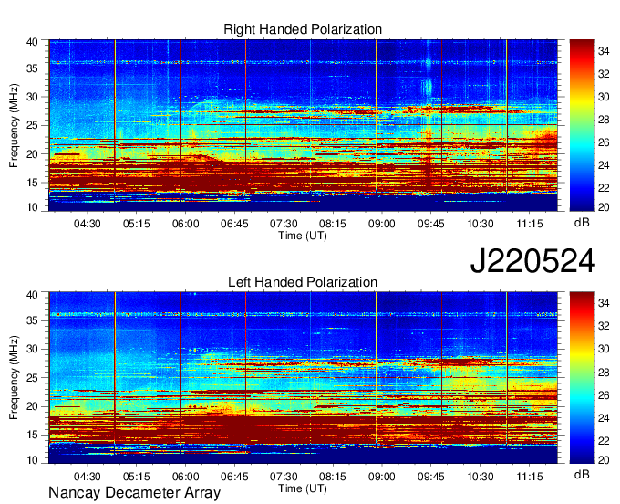Image resolution: width=620 pixels, height=504 pixels.
Task: Select the J220524 date label
Action: [x=532, y=261]
